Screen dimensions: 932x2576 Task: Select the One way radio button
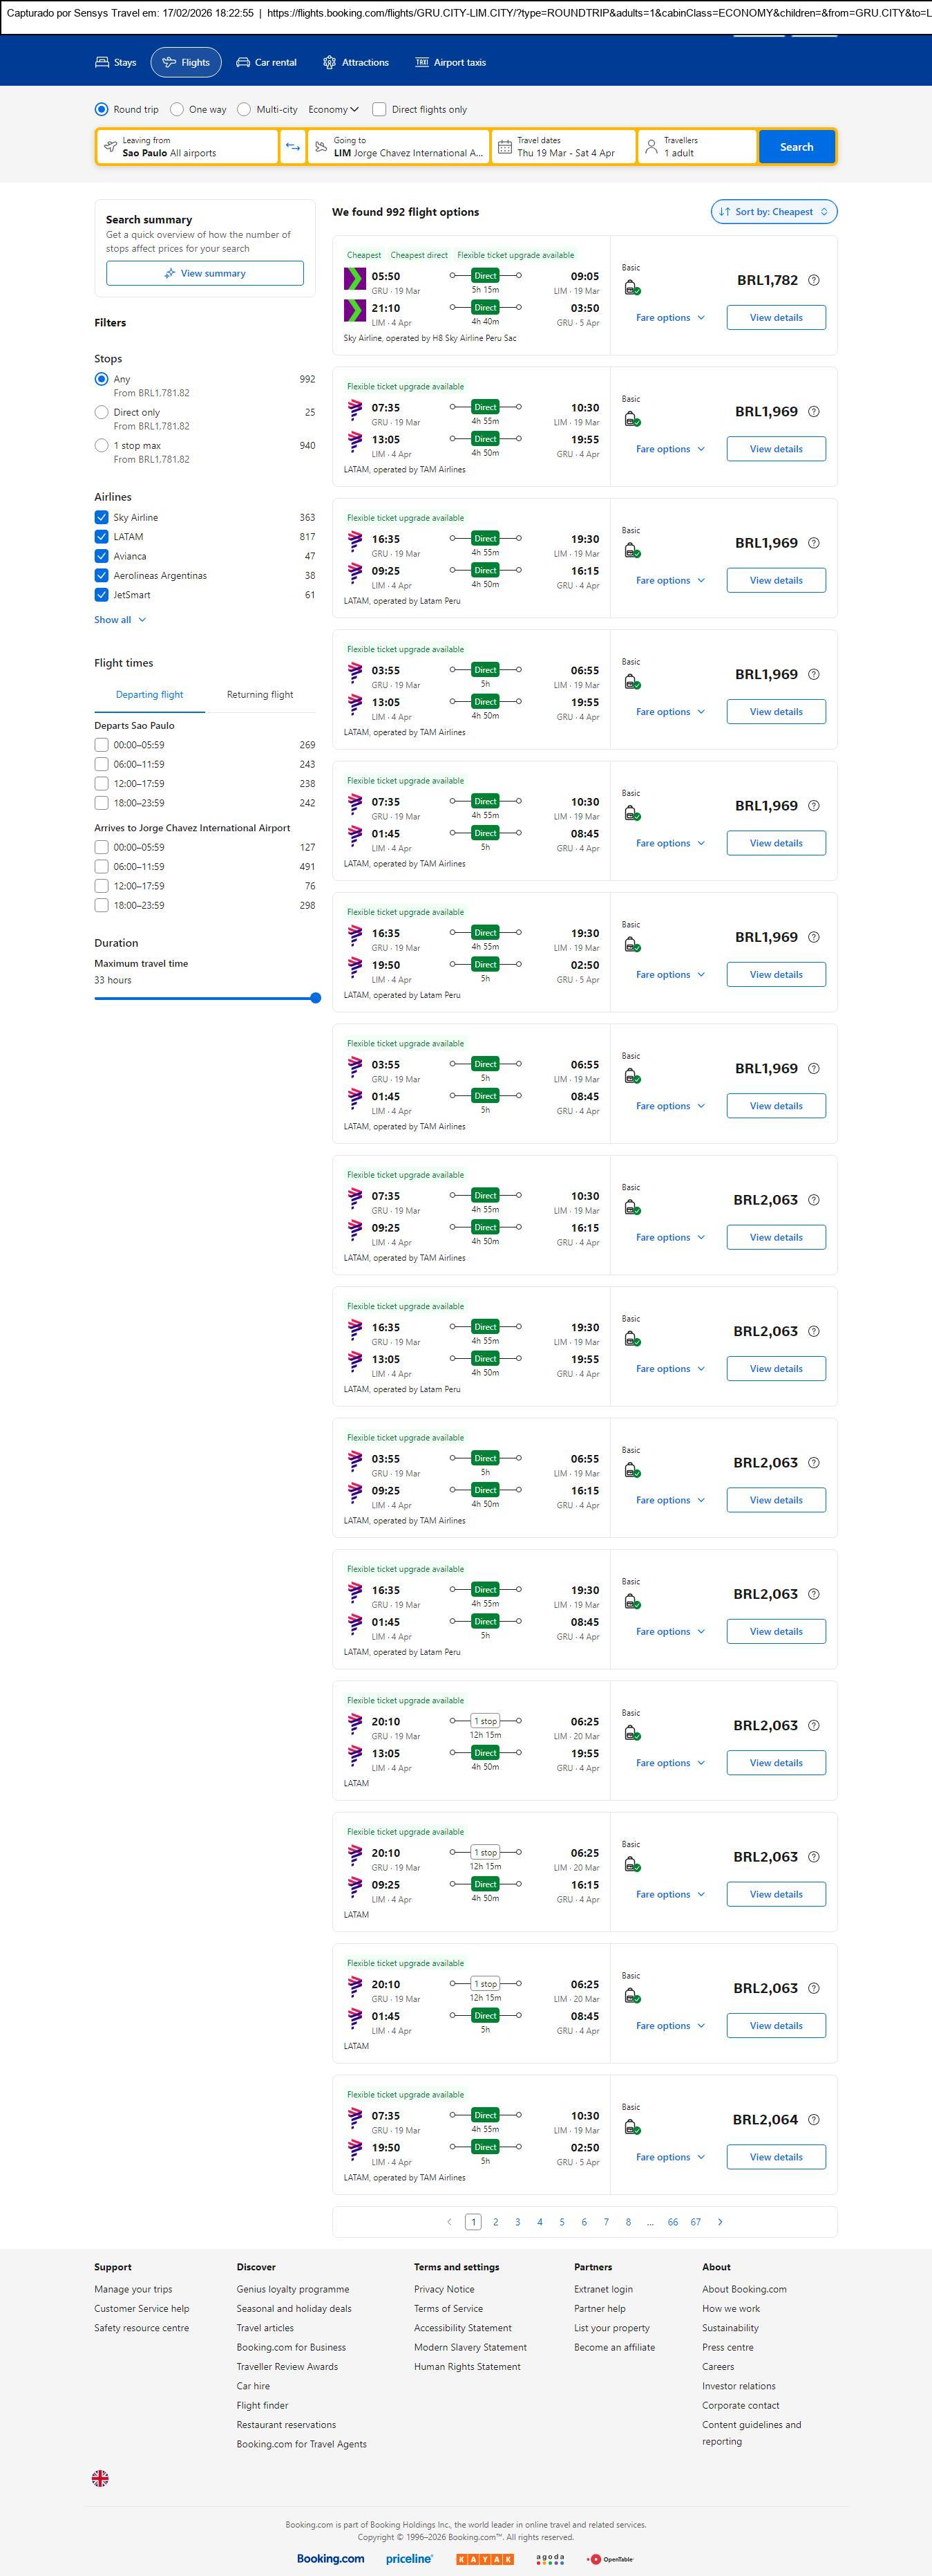177,110
